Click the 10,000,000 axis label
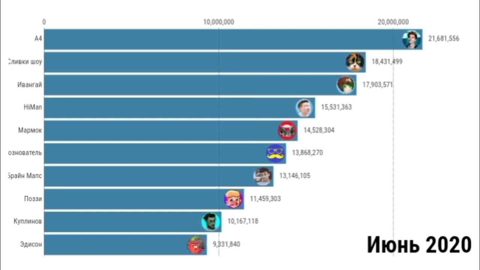 click(219, 22)
